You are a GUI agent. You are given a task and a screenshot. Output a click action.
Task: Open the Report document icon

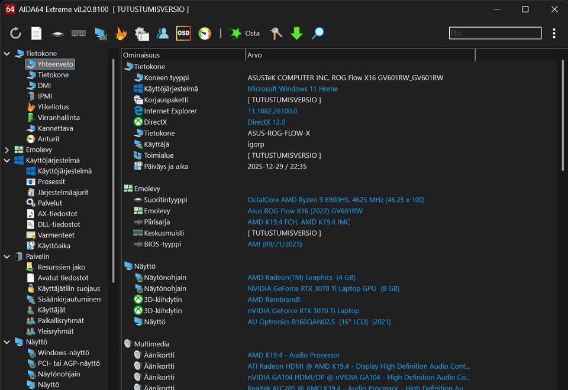click(37, 34)
